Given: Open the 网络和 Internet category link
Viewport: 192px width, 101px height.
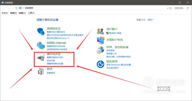Looking at the screenshot, I should click(x=56, y=43).
